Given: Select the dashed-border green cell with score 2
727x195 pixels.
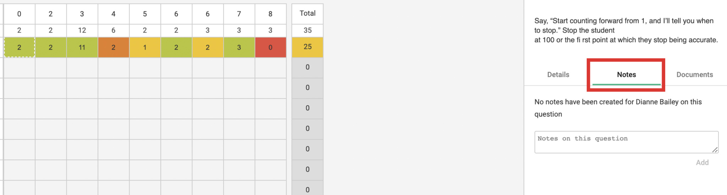Looking at the screenshot, I should 19,47.
